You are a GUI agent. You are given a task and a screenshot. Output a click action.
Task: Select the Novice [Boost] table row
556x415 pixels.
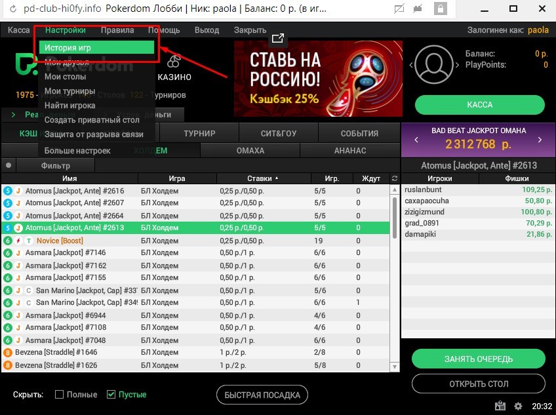(196, 241)
